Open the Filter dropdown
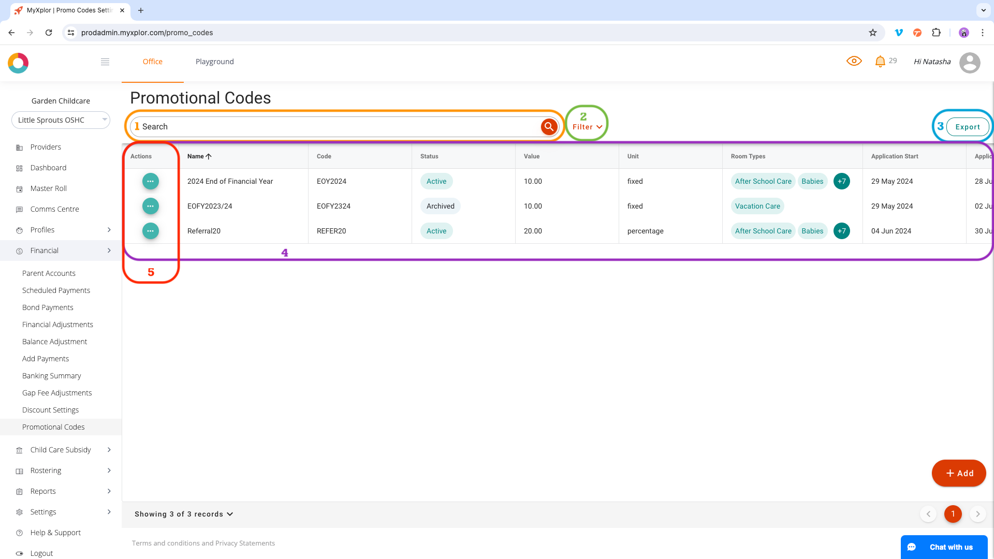Viewport: 994px width, 559px height. 587,127
